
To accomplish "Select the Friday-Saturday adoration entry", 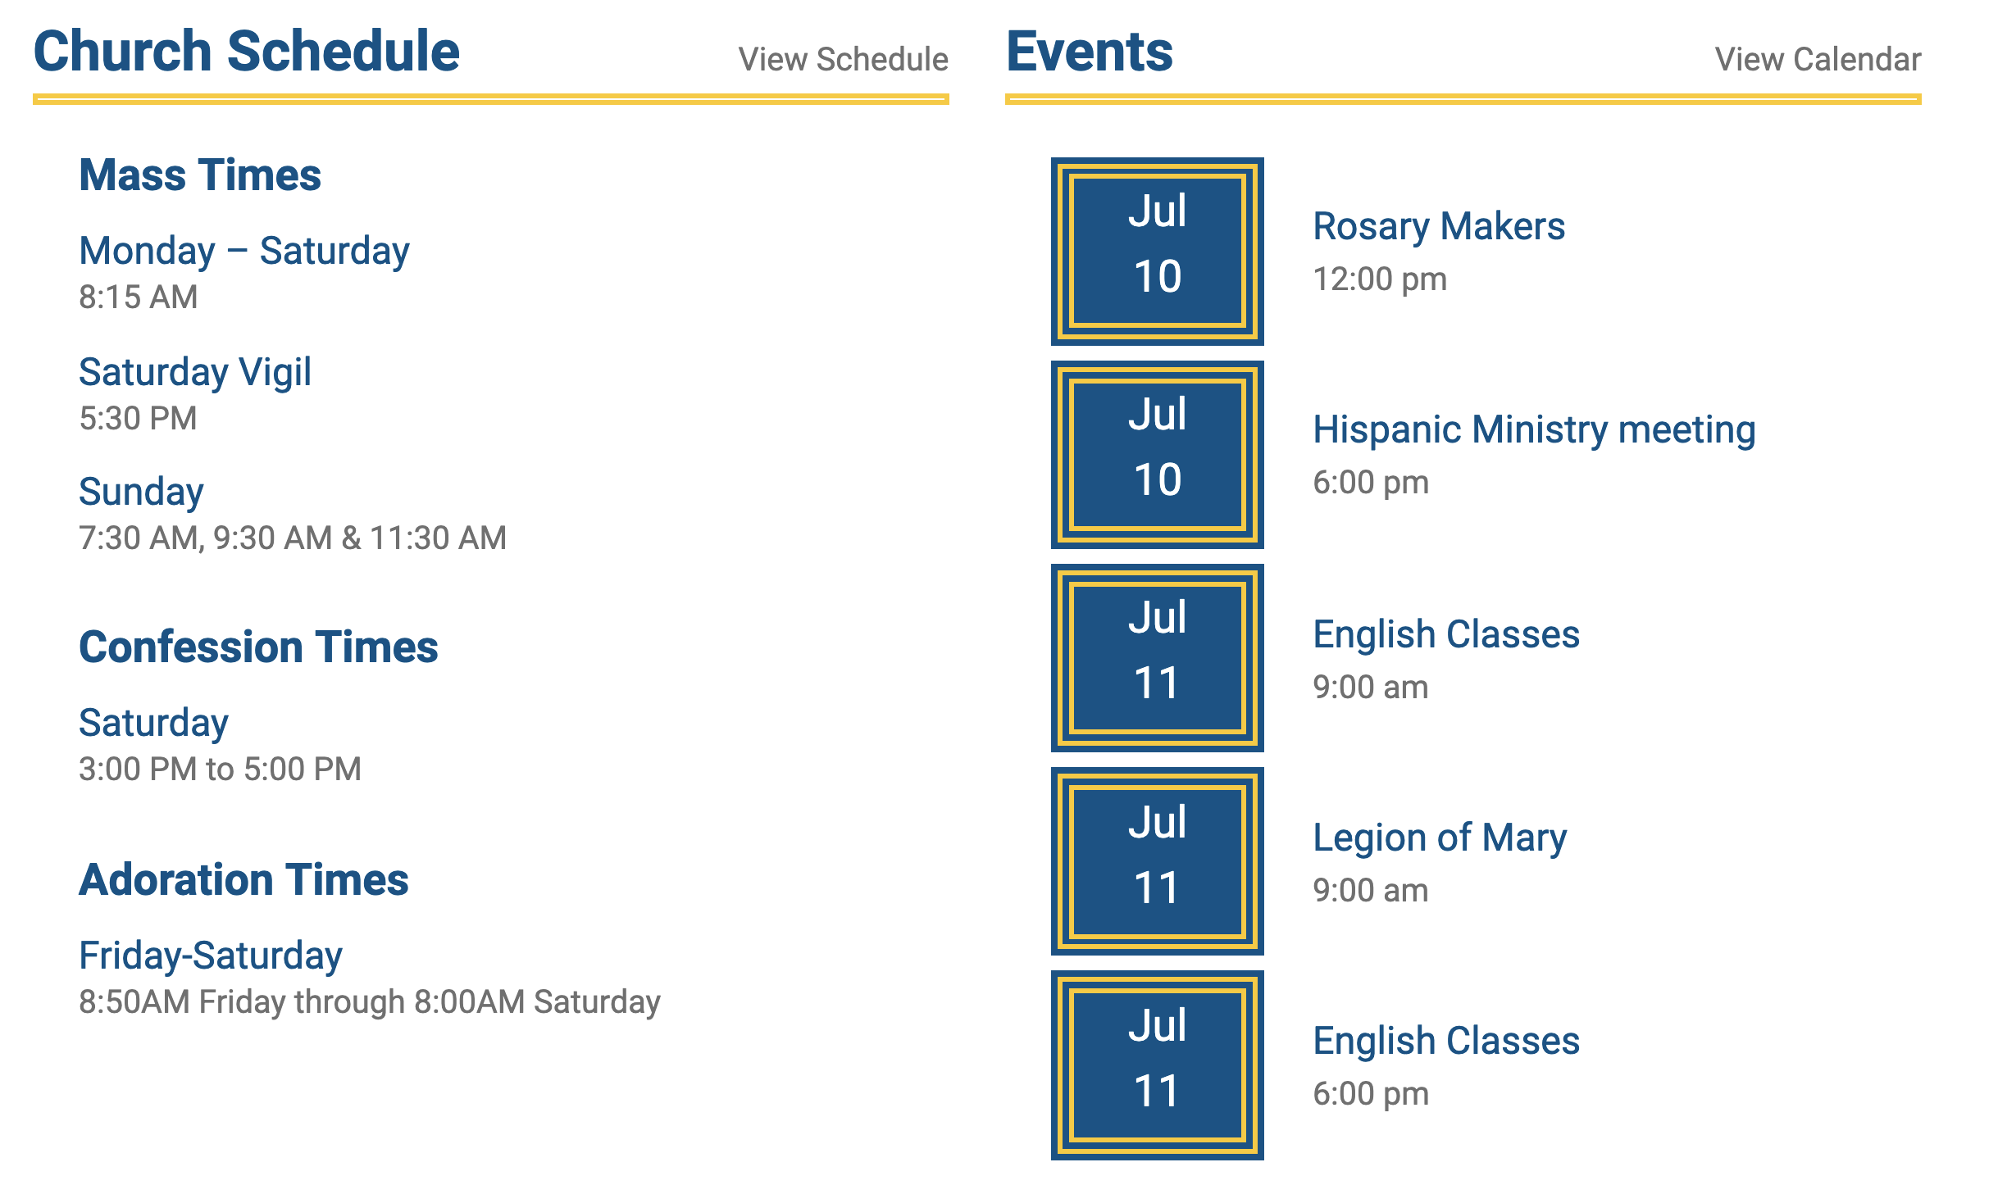I will point(210,956).
